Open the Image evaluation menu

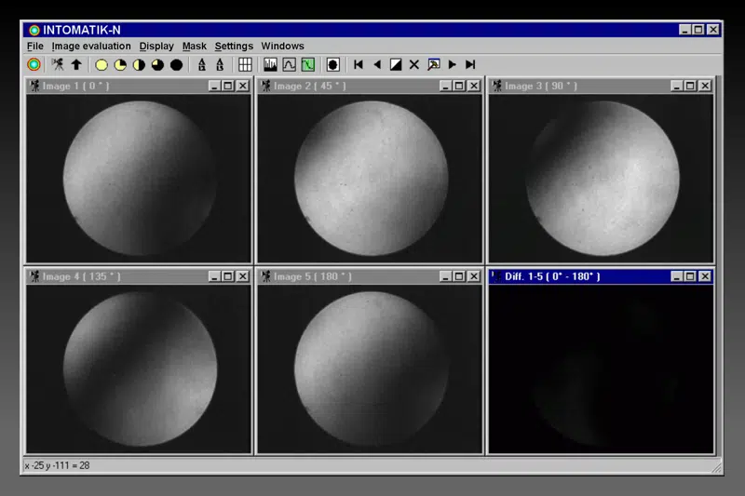tap(90, 46)
